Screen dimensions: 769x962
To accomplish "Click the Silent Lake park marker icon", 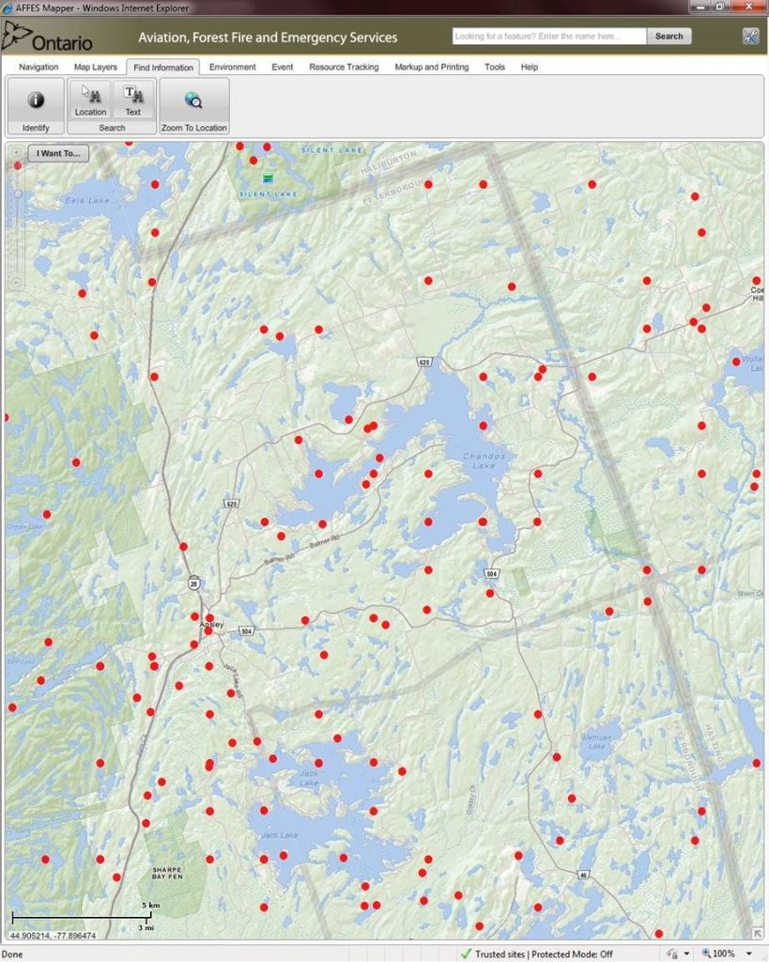I will pyautogui.click(x=268, y=178).
